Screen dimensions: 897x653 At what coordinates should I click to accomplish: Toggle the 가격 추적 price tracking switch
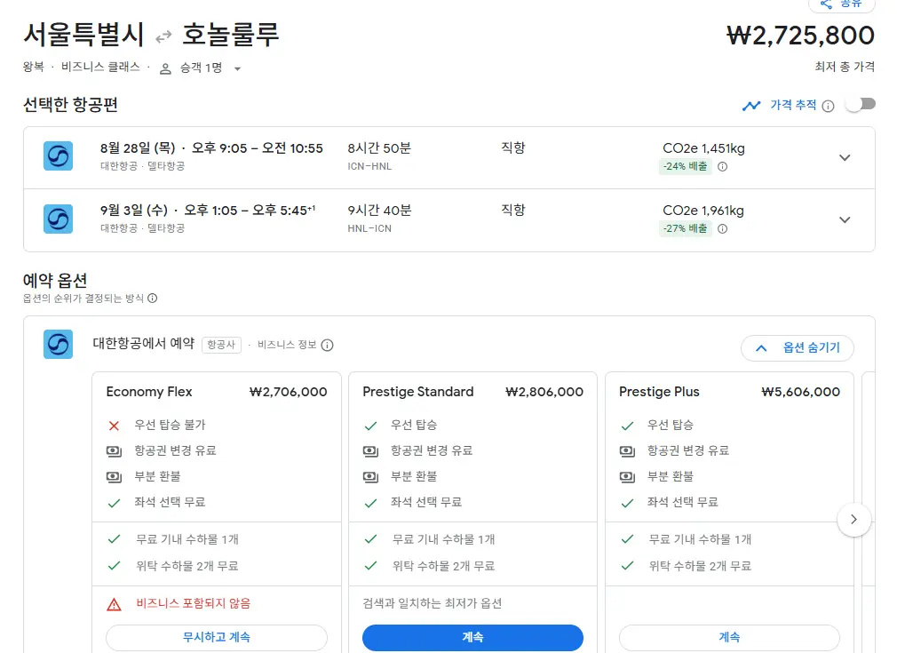click(861, 104)
